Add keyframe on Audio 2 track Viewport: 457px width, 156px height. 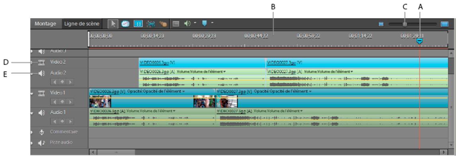pyautogui.click(x=62, y=82)
